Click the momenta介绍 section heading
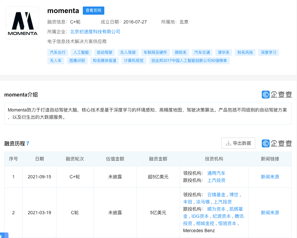 pos(21,95)
